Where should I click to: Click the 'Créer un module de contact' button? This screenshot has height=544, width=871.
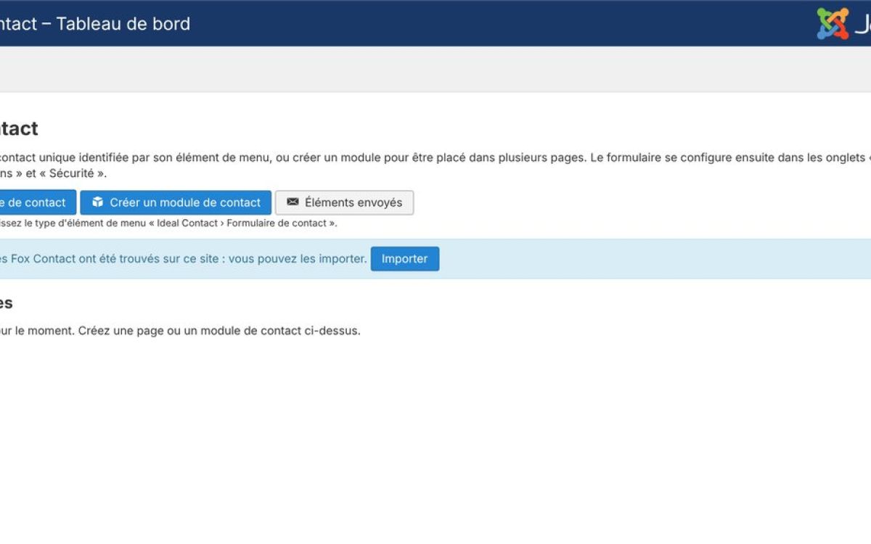coord(176,203)
